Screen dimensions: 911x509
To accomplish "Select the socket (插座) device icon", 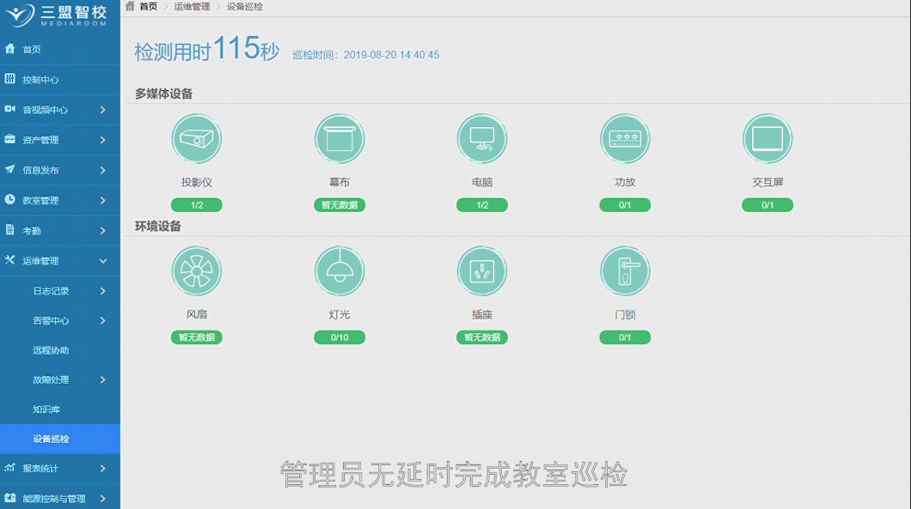I will coord(482,271).
